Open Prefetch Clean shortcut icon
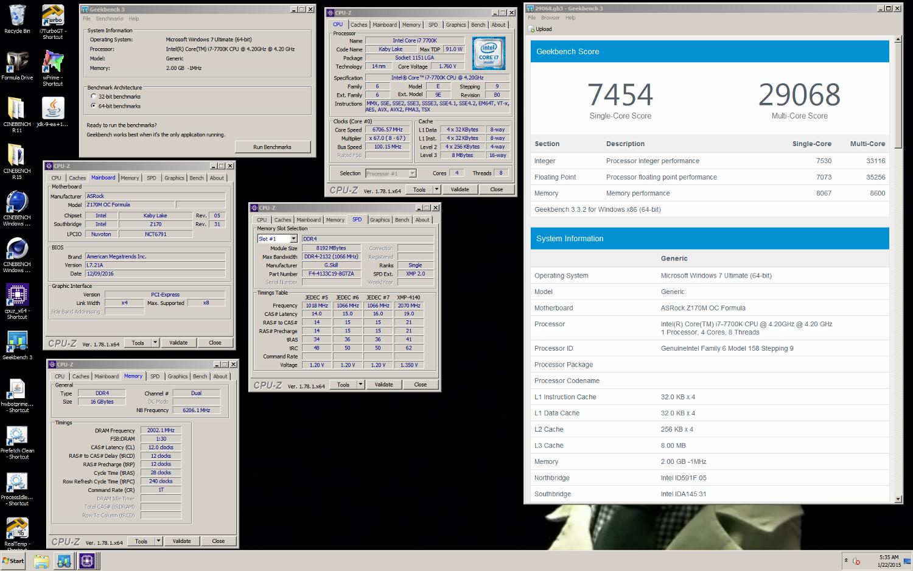Viewport: 913px width, 571px height. tap(17, 442)
